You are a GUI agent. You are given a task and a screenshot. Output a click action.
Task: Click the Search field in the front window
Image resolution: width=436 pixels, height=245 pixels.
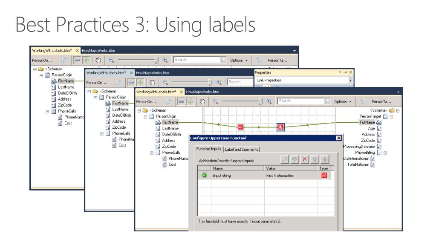[301, 101]
